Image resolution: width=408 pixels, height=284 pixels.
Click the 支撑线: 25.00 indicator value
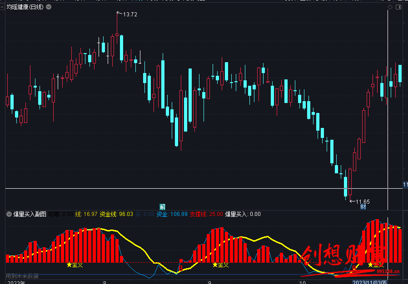coord(206,214)
